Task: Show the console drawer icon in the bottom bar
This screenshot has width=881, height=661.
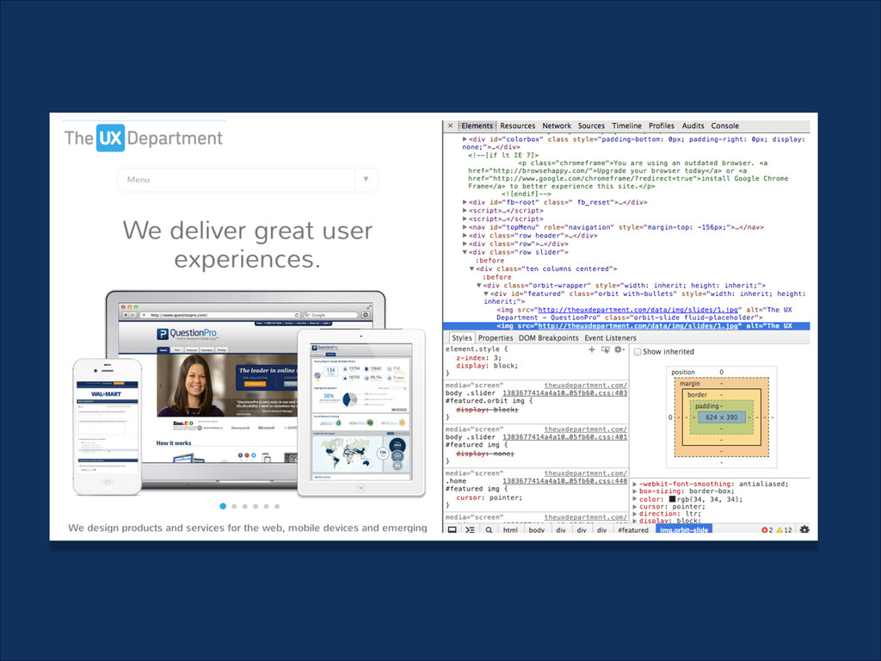Action: pyautogui.click(x=471, y=530)
